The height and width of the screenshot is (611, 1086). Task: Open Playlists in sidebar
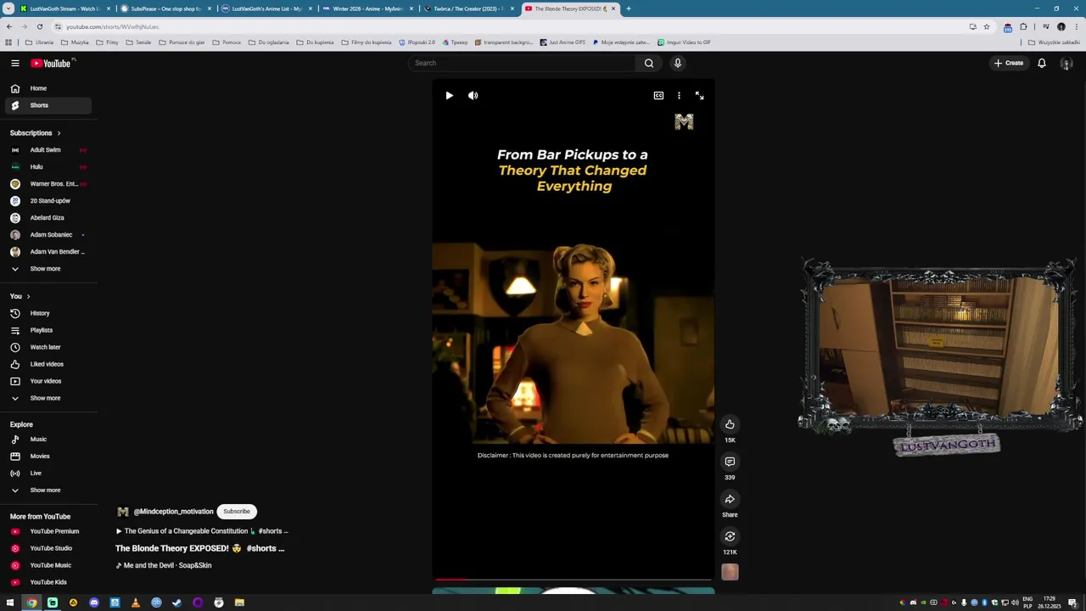pos(48,330)
